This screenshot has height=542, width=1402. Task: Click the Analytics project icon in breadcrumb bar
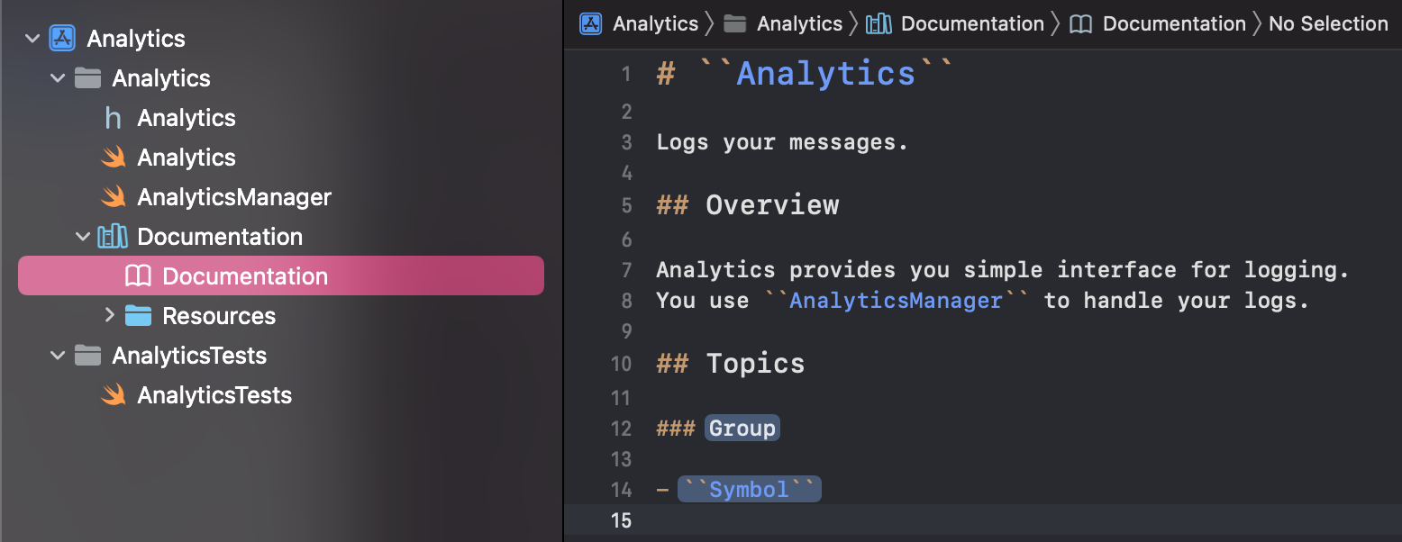click(x=591, y=23)
